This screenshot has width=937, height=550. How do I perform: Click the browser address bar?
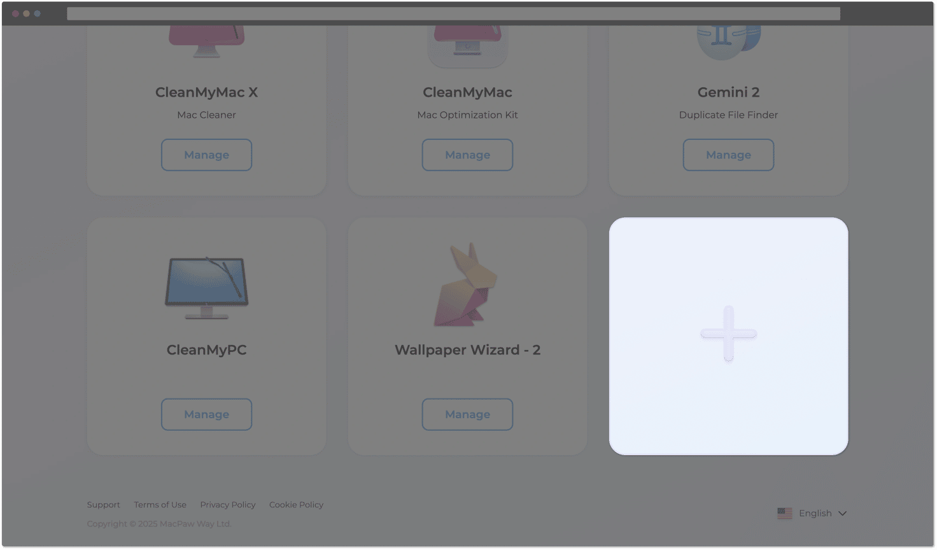coord(453,13)
